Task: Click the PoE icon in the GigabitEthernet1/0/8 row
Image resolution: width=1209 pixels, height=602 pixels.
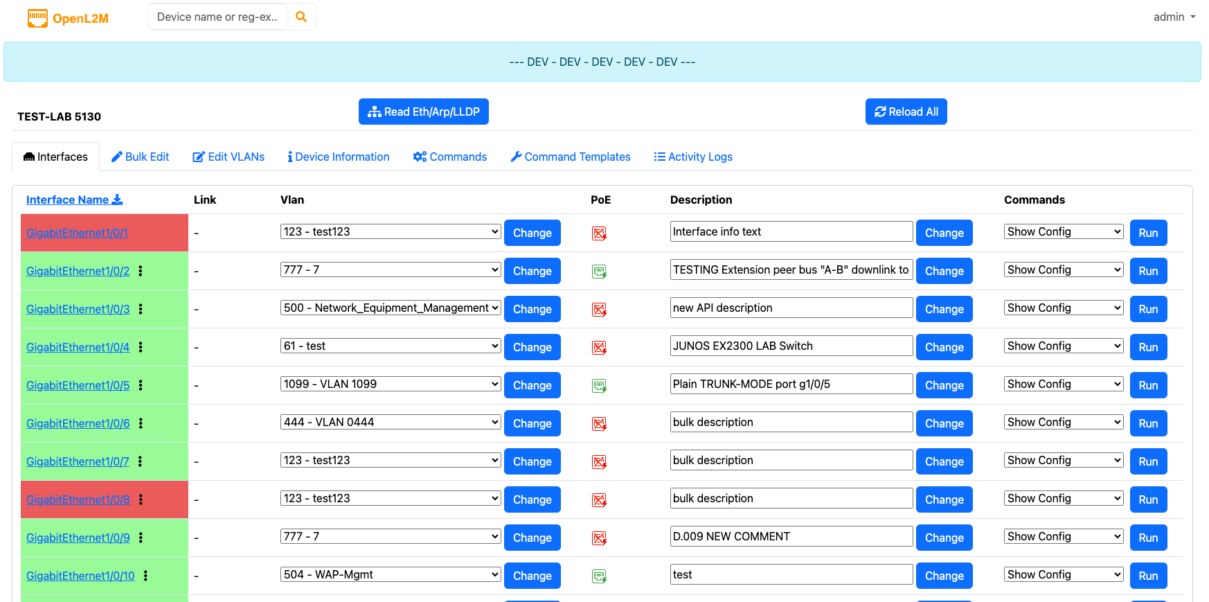Action: (600, 500)
